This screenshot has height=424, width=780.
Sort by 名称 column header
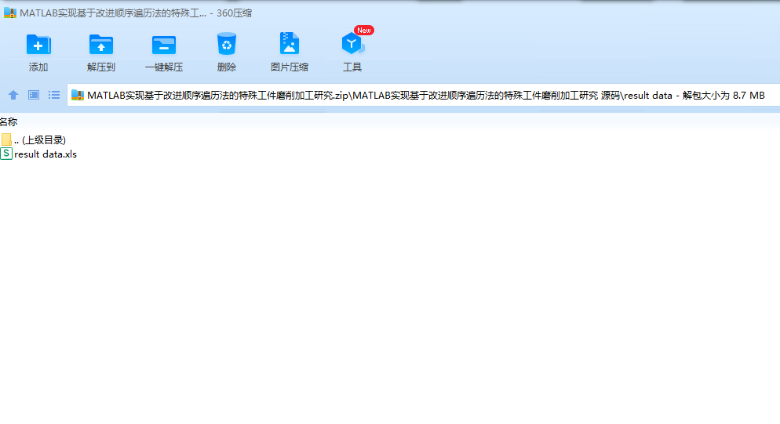[x=9, y=121]
